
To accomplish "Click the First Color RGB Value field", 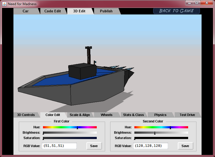I will pos(59,146).
